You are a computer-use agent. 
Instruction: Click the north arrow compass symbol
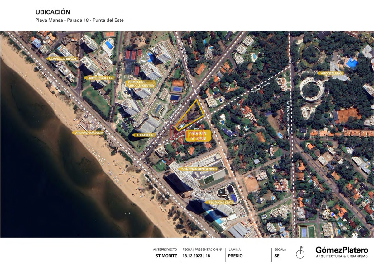point(300,253)
